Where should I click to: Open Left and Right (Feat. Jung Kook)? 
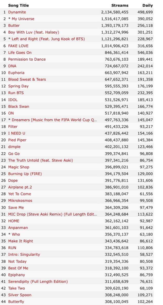[48, 39]
